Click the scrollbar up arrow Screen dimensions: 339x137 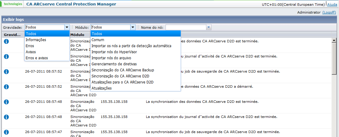click(x=334, y=40)
